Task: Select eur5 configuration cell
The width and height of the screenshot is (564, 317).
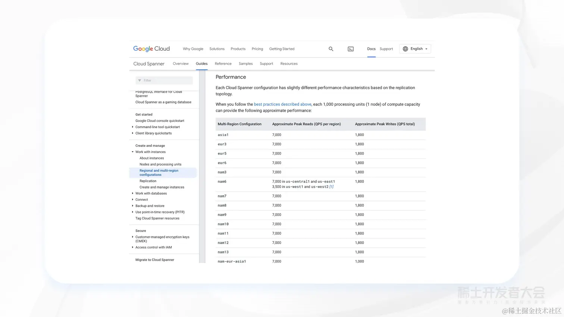Action: point(222,153)
